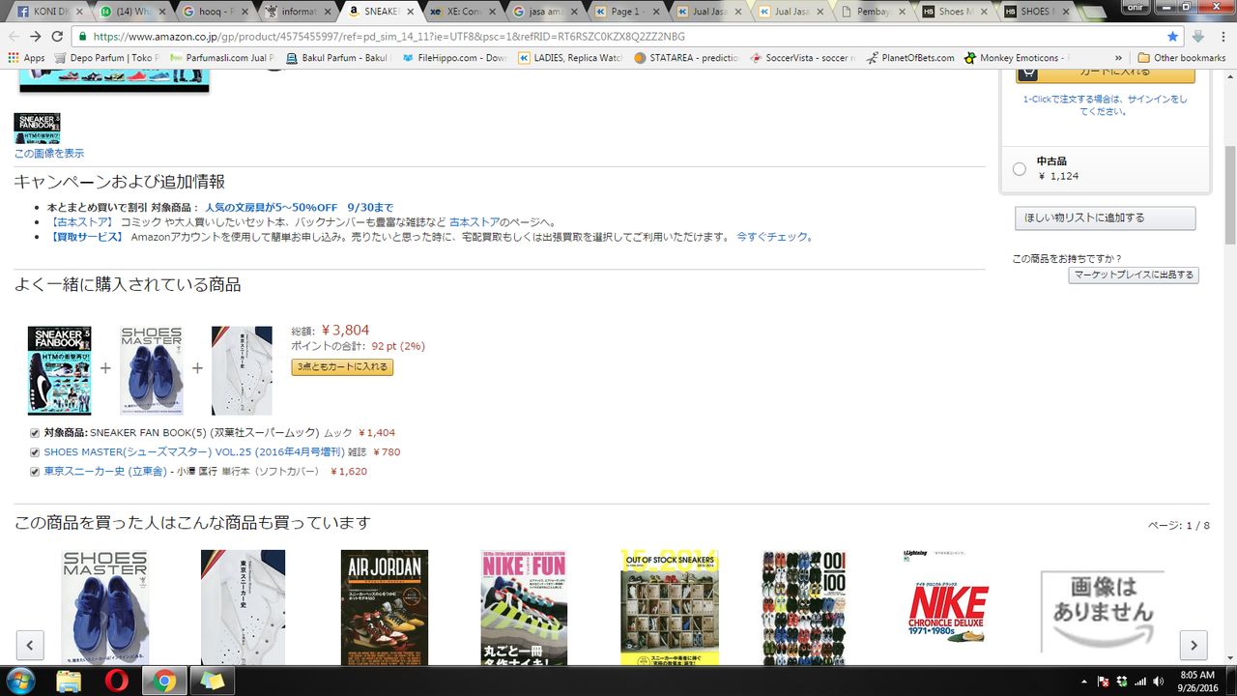Show hidden system tray icons

point(1083,681)
